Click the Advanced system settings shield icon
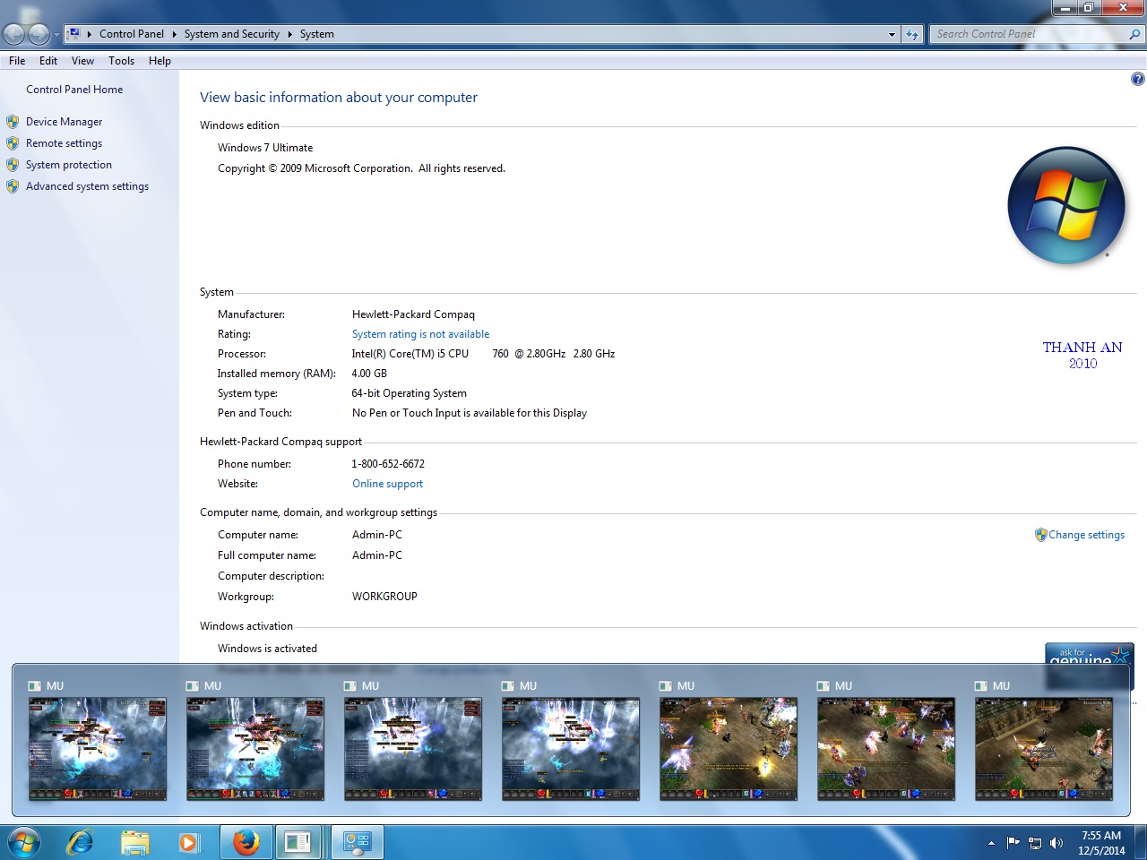Image resolution: width=1147 pixels, height=860 pixels. 13,186
